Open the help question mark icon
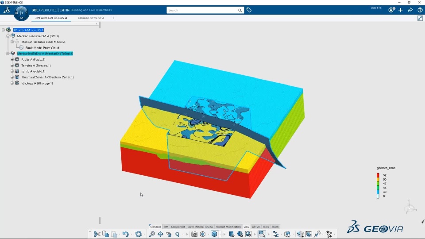The image size is (425, 239). click(420, 10)
